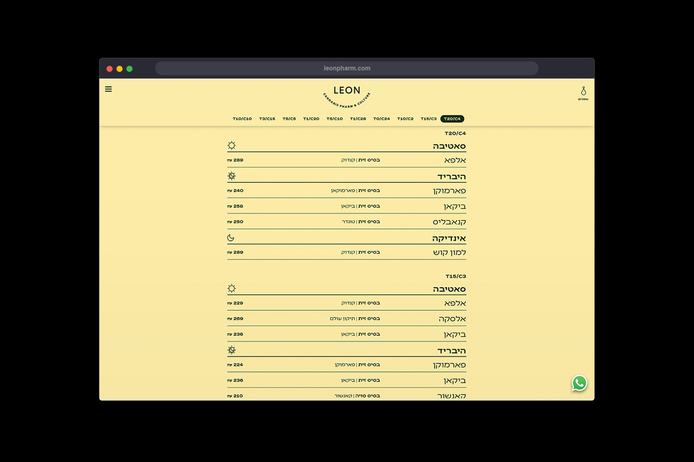Click the yellow macOS minimize button
The image size is (694, 462).
pos(119,69)
